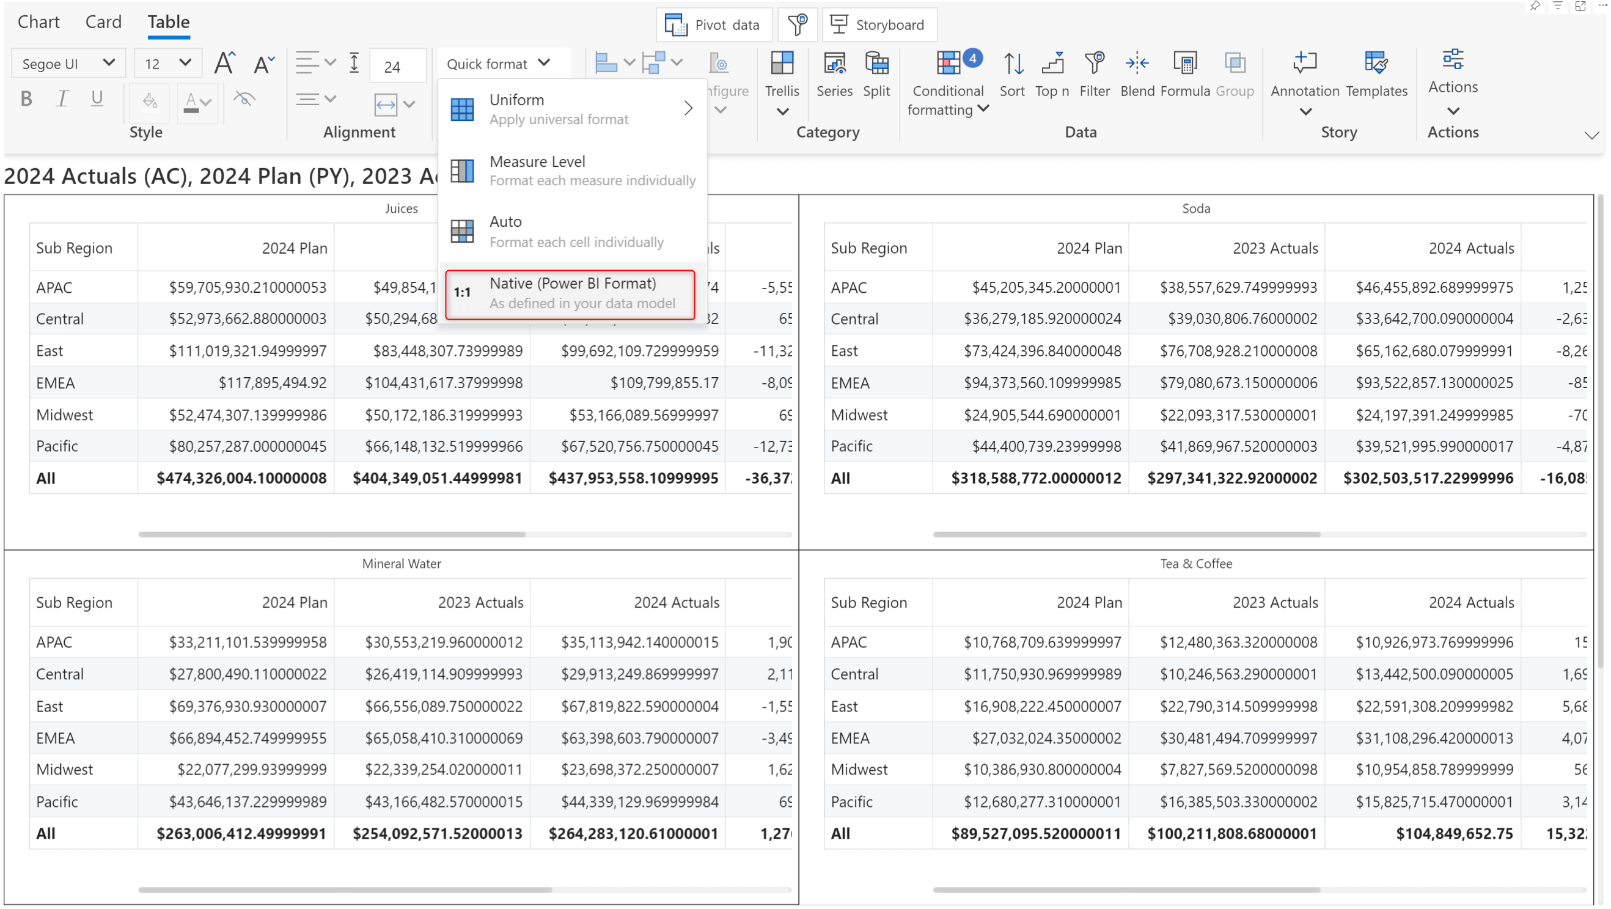Toggle Underline formatting
Image resolution: width=1611 pixels, height=909 pixels.
[97, 99]
